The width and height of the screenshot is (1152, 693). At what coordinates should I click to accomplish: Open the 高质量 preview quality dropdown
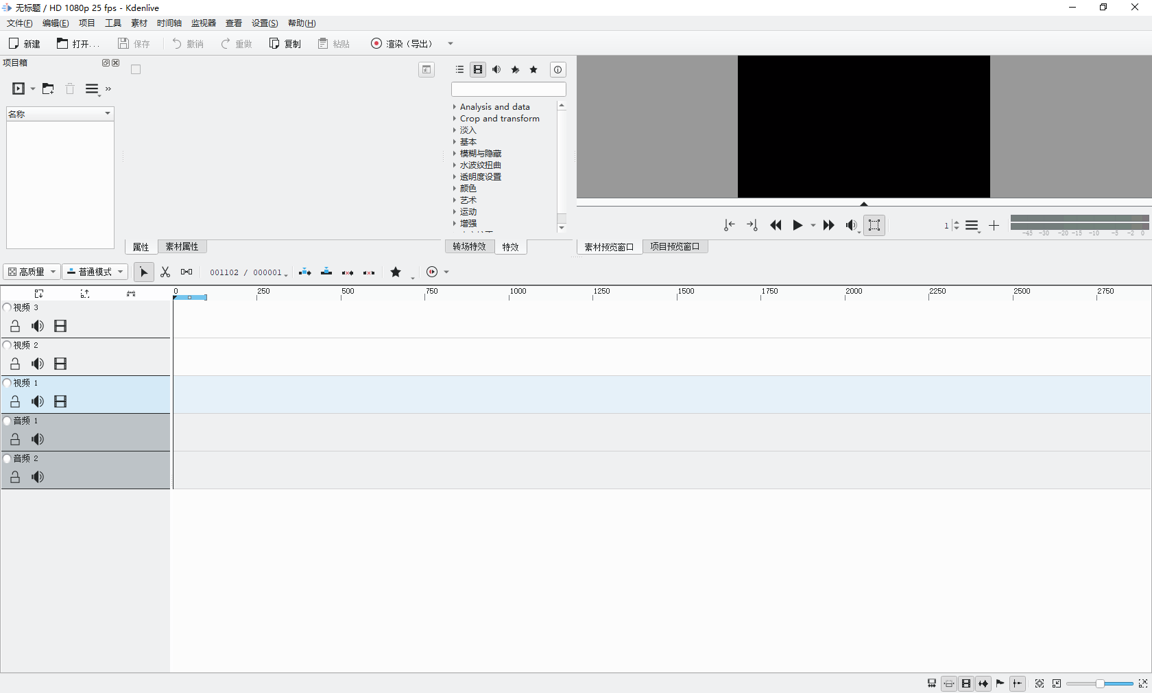pyautogui.click(x=32, y=272)
